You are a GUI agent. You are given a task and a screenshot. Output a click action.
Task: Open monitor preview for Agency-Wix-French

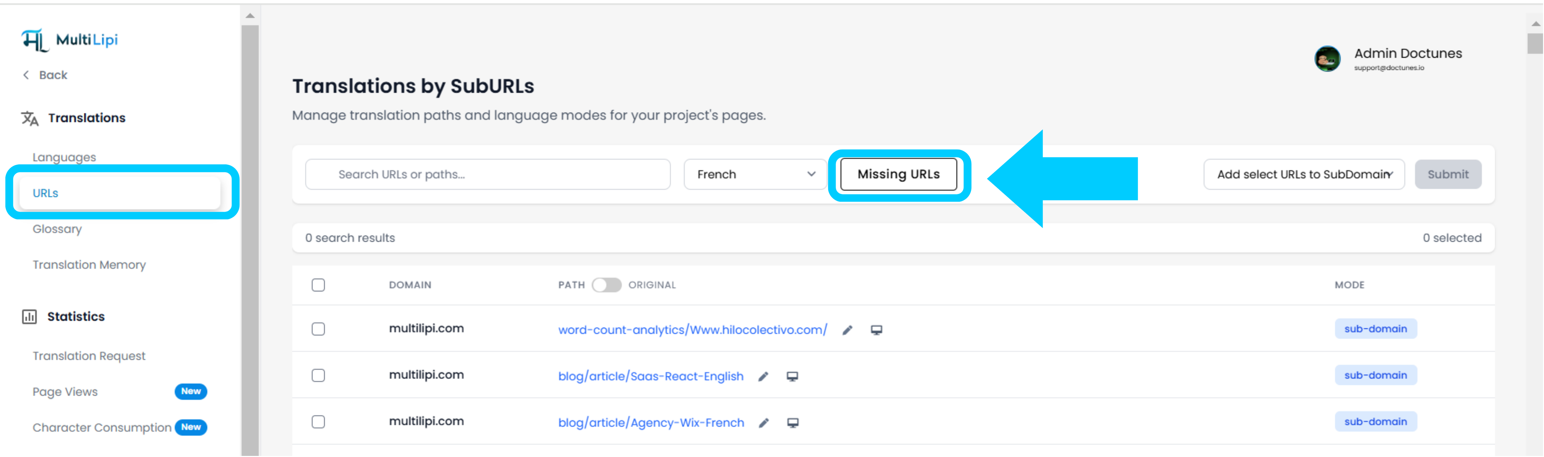tap(792, 422)
